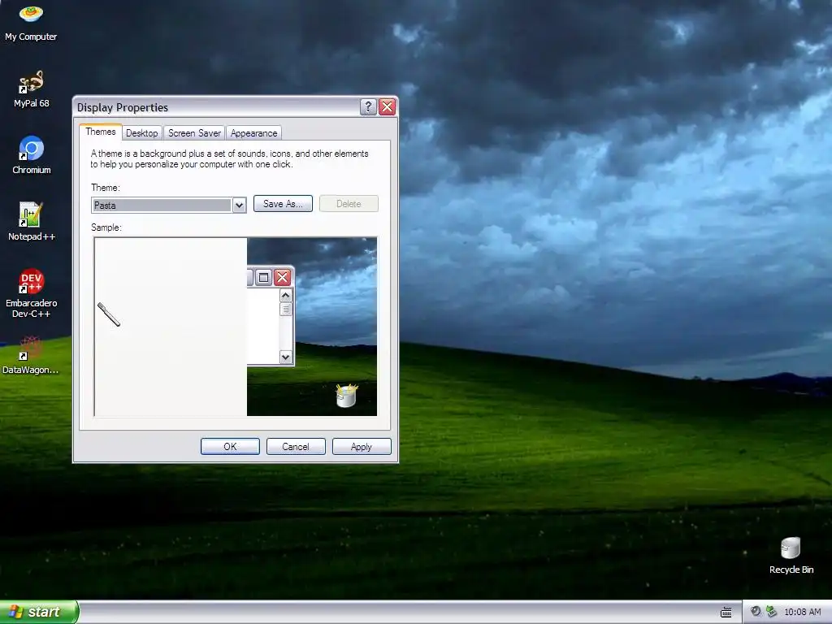Select the DataWagon desktop shortcut
Image resolution: width=832 pixels, height=624 pixels.
click(31, 355)
